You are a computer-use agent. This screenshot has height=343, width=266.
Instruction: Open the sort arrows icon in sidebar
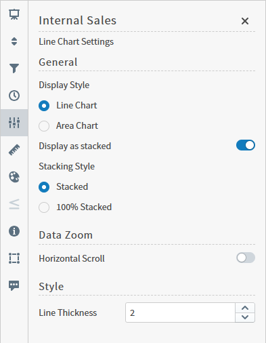(x=14, y=41)
